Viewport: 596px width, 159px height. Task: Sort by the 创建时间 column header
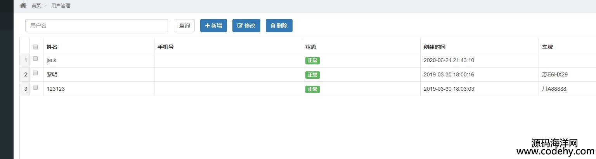(x=435, y=47)
